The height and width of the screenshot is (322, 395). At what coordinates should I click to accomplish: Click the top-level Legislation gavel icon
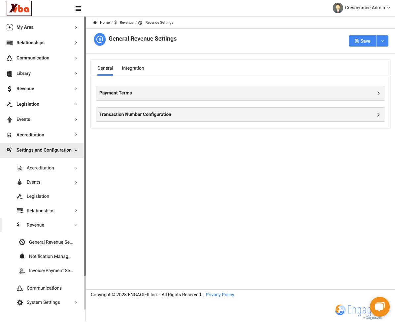coord(10,104)
